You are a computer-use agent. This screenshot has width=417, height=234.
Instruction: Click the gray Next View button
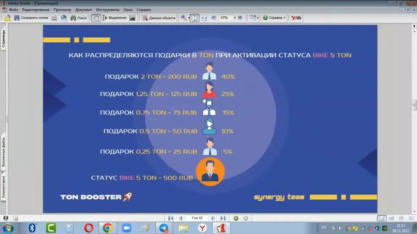pos(246,218)
